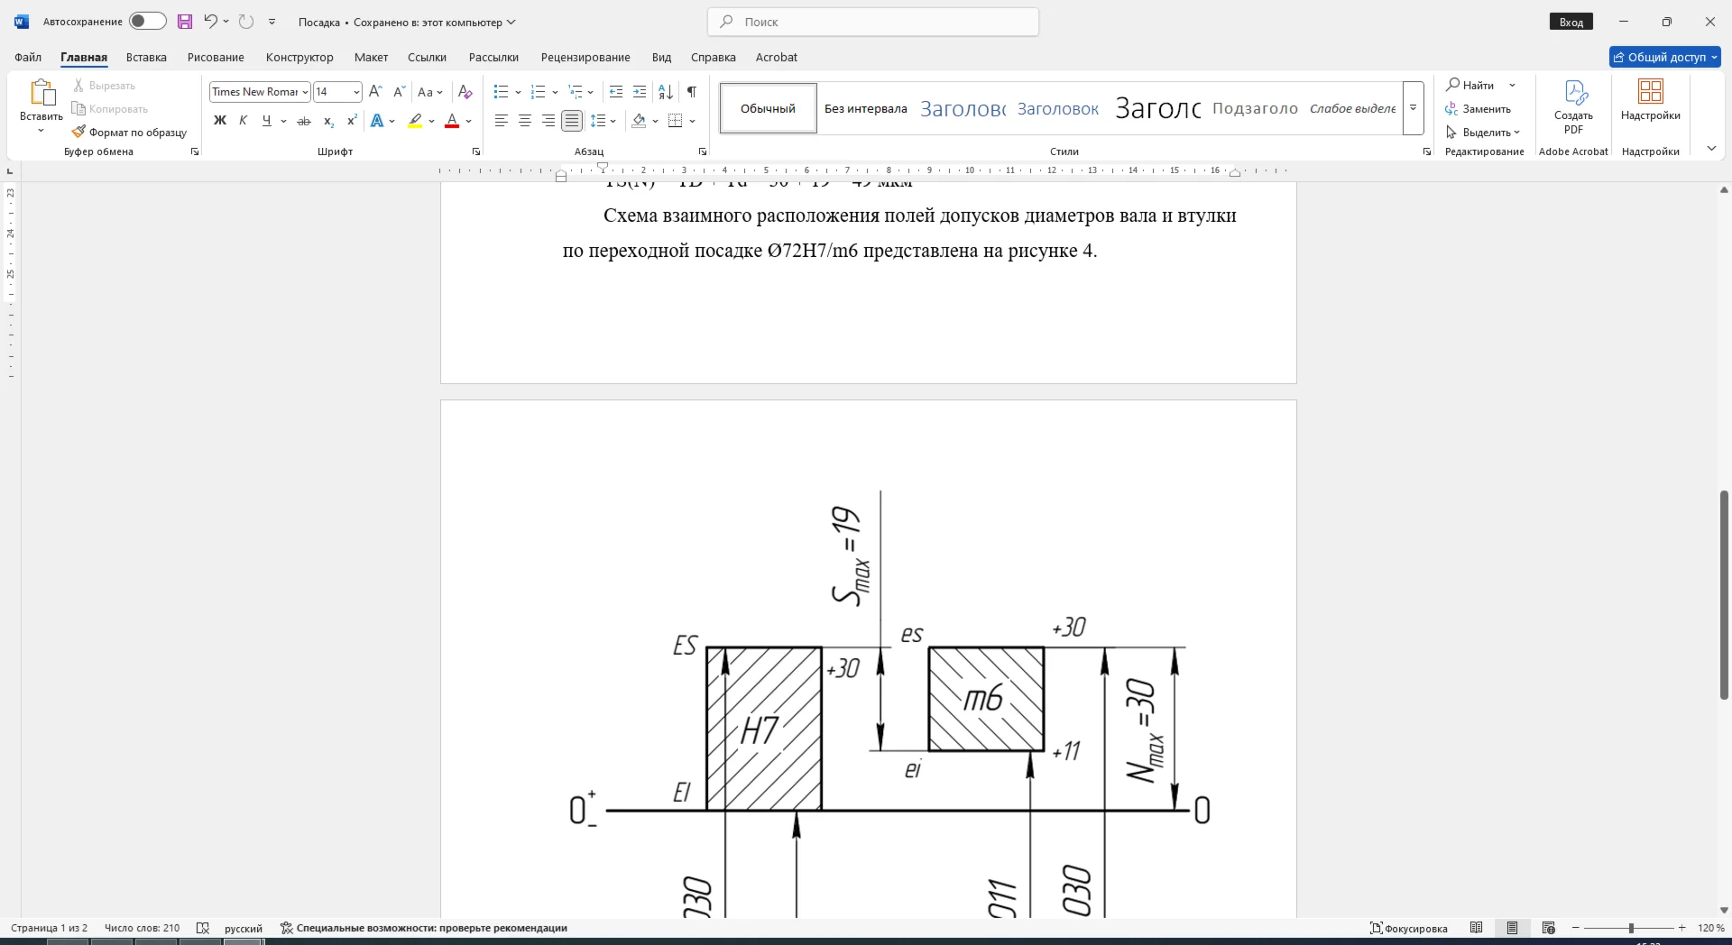Click shading paint bucket icon
The width and height of the screenshot is (1732, 945).
(639, 120)
